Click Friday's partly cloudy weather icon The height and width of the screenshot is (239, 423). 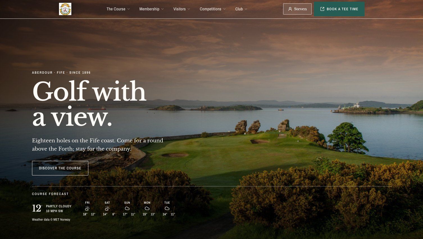(87, 208)
